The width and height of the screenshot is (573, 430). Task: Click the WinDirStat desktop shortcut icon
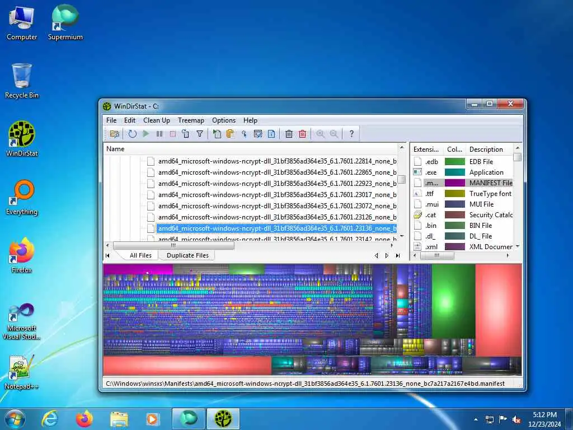click(x=22, y=139)
